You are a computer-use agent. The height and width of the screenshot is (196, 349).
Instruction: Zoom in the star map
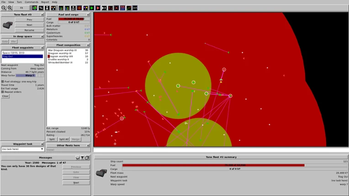(10, 8)
